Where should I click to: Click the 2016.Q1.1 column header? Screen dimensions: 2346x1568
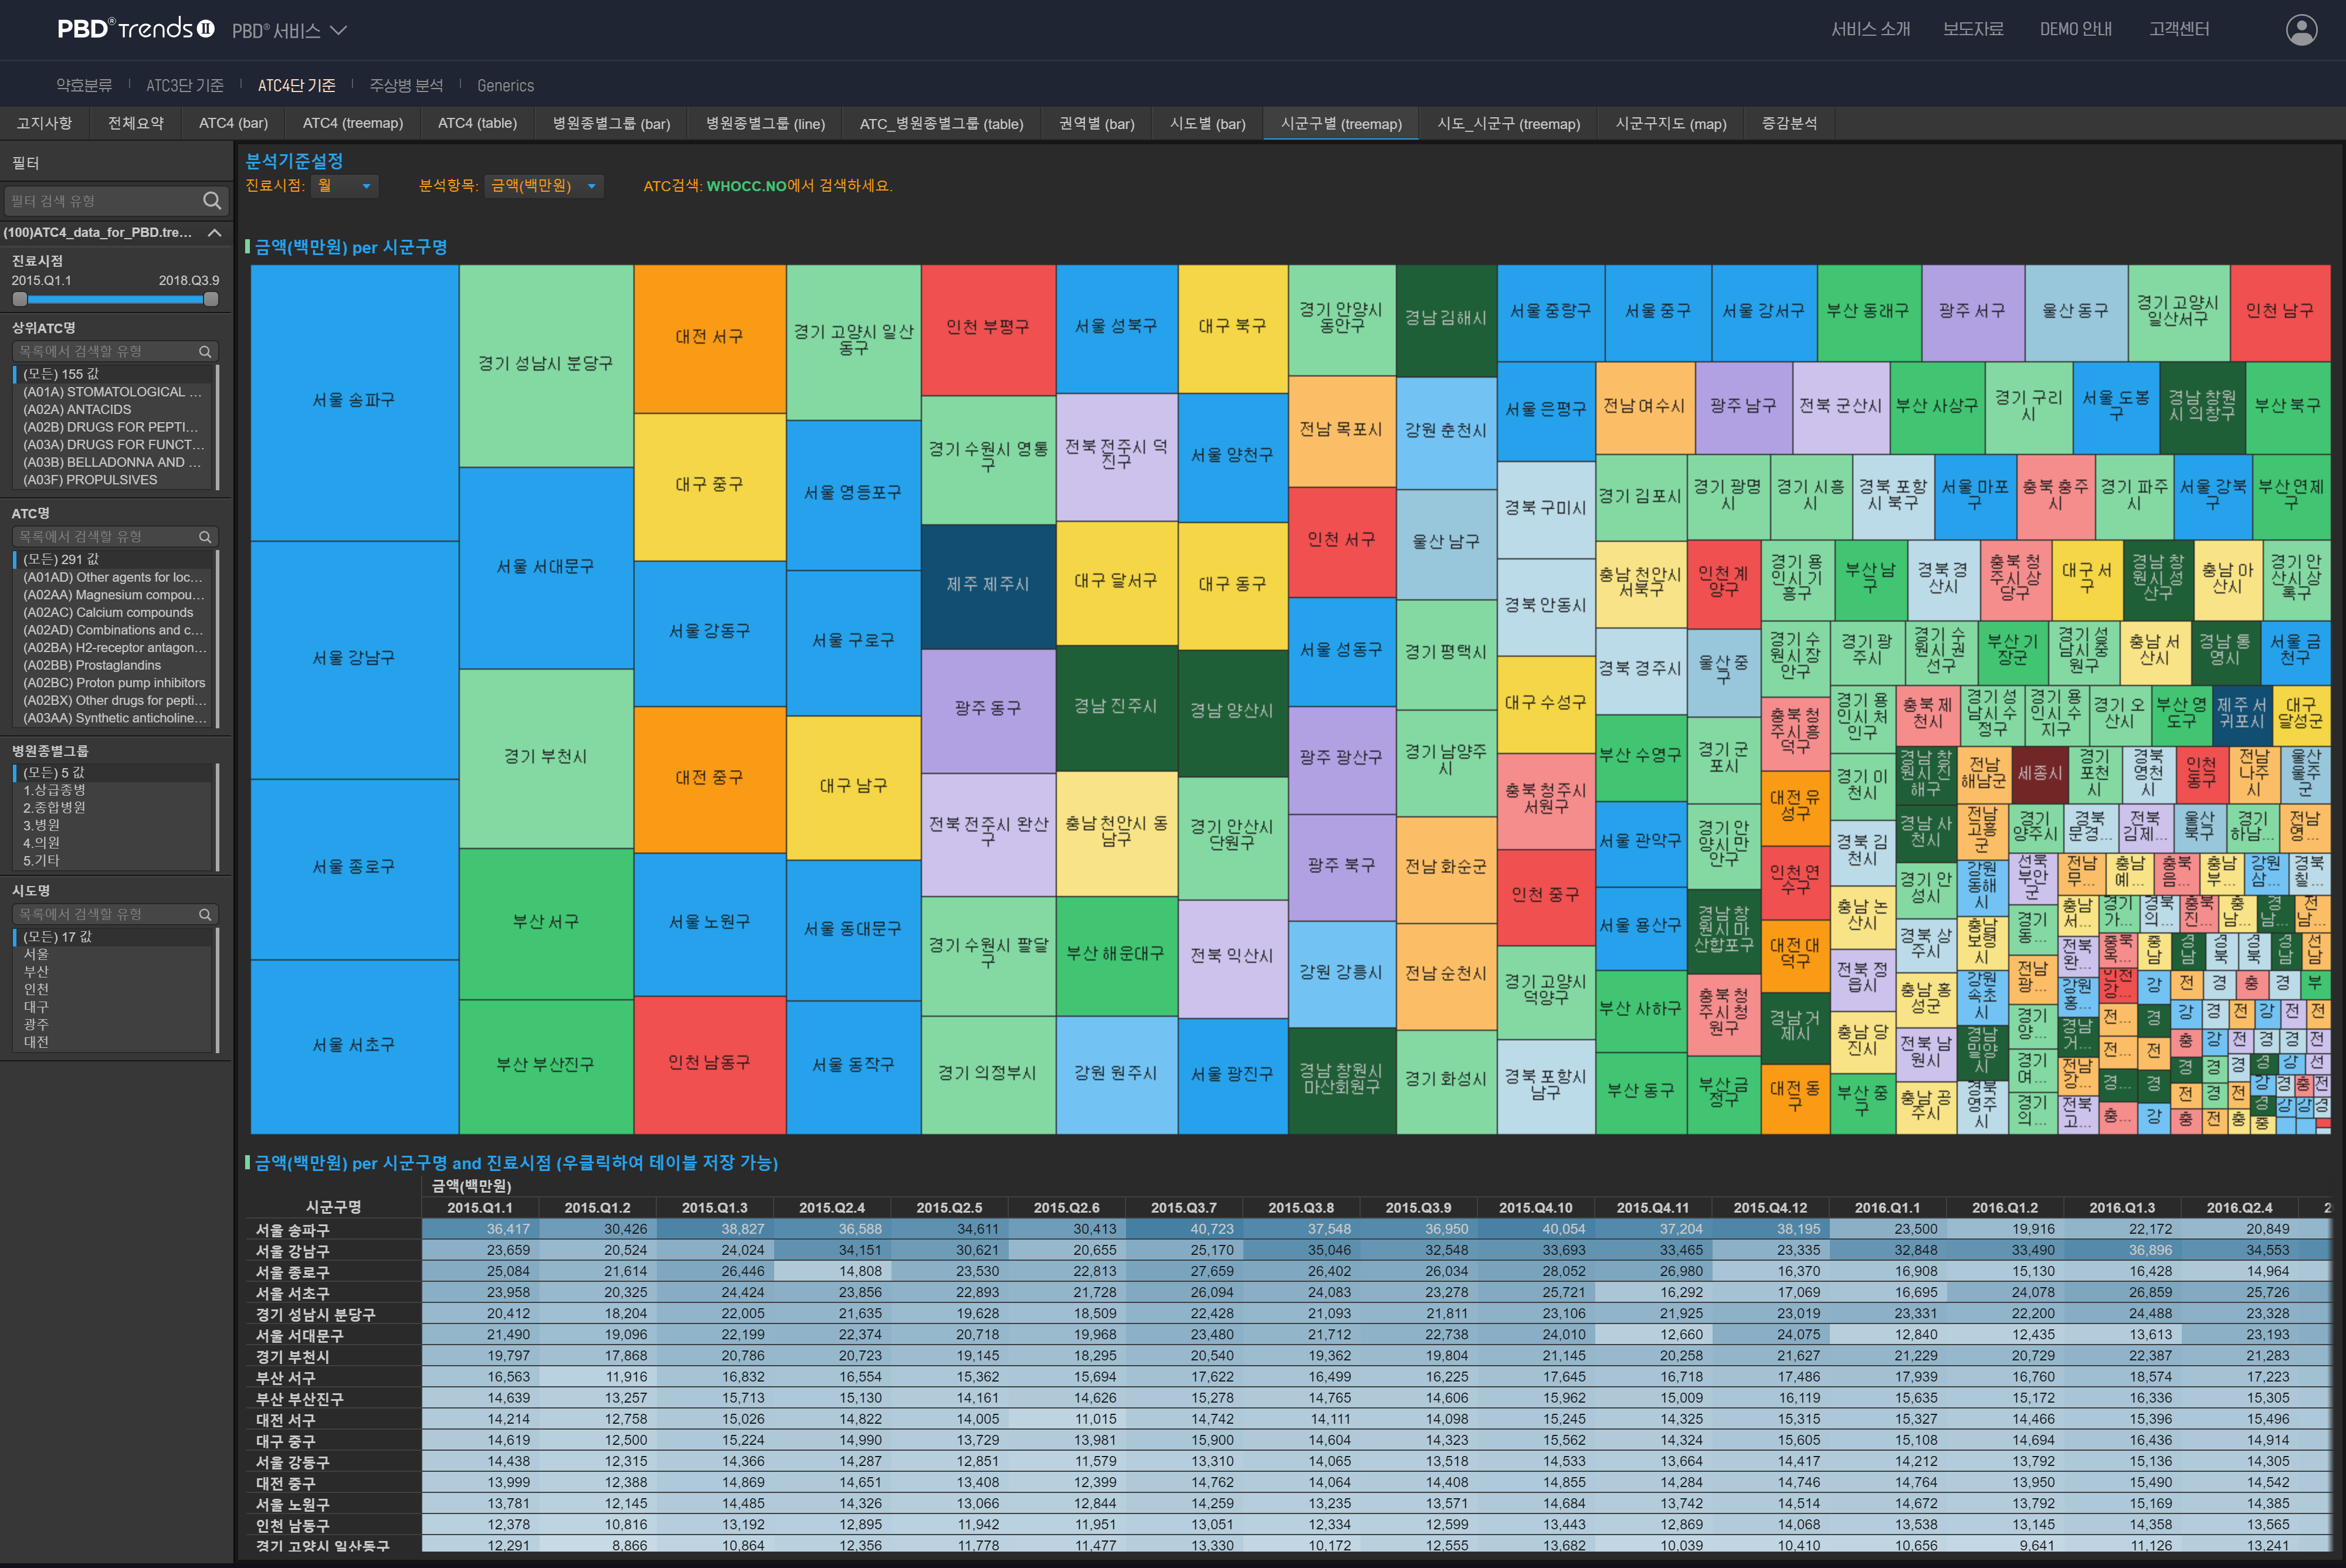pos(1887,1208)
